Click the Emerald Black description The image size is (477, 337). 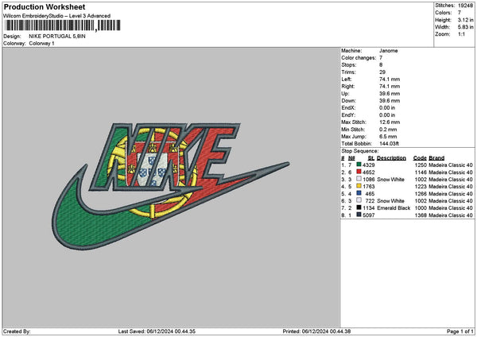(394, 208)
